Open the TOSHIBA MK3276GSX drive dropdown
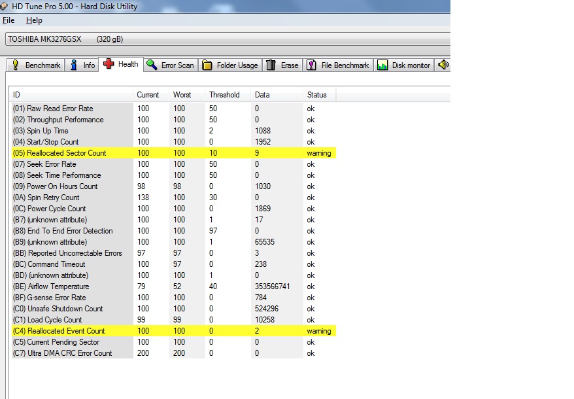 [x=228, y=39]
